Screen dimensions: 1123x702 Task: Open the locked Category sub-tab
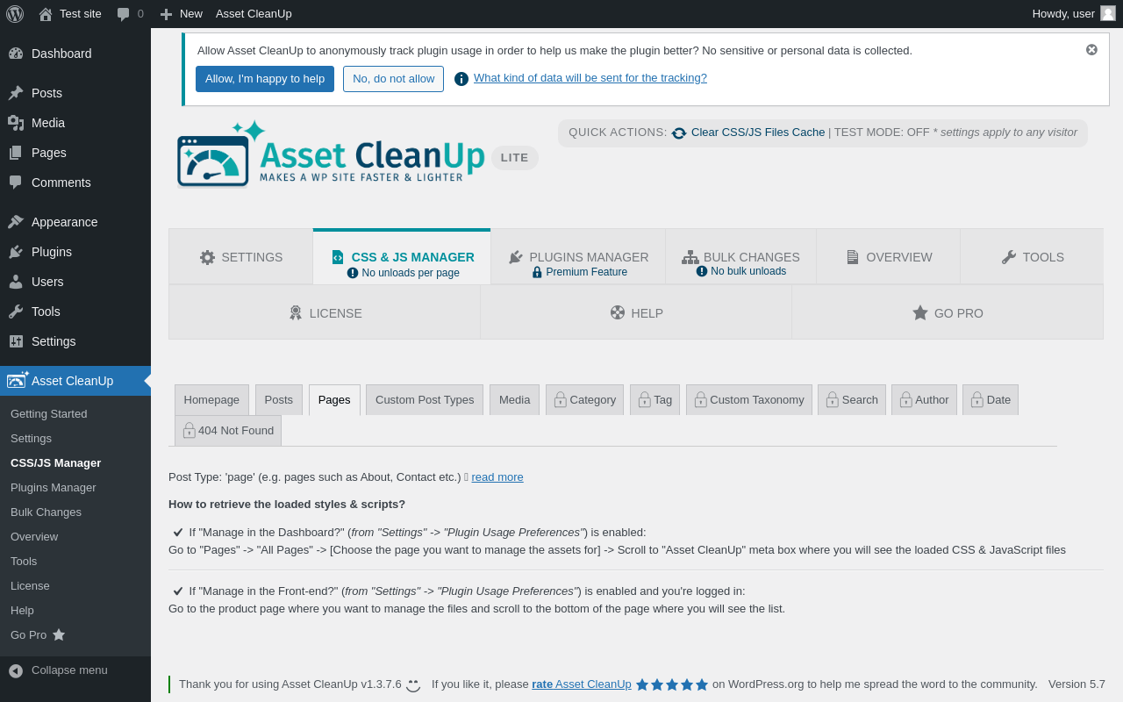(585, 400)
